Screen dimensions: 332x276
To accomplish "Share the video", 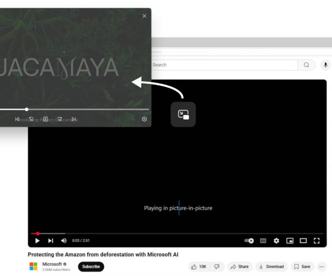I will tap(240, 267).
